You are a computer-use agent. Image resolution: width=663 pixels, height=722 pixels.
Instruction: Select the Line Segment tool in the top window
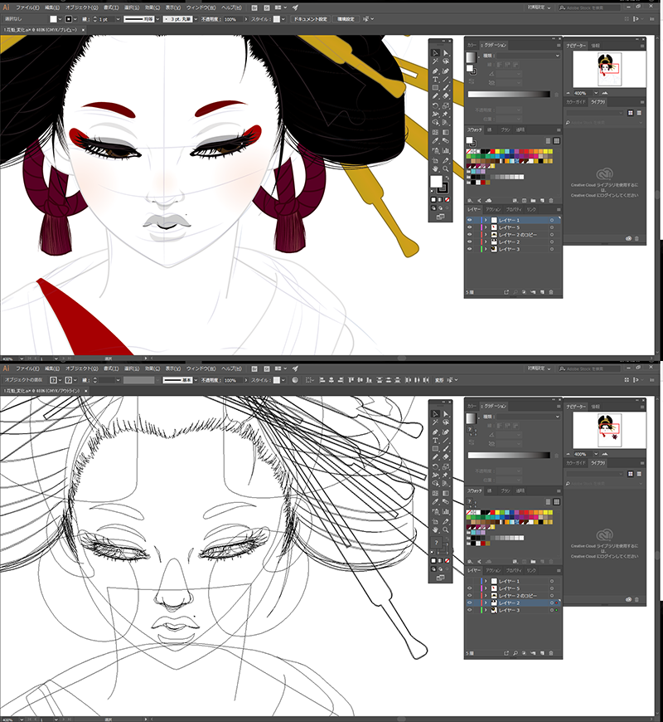coord(446,79)
